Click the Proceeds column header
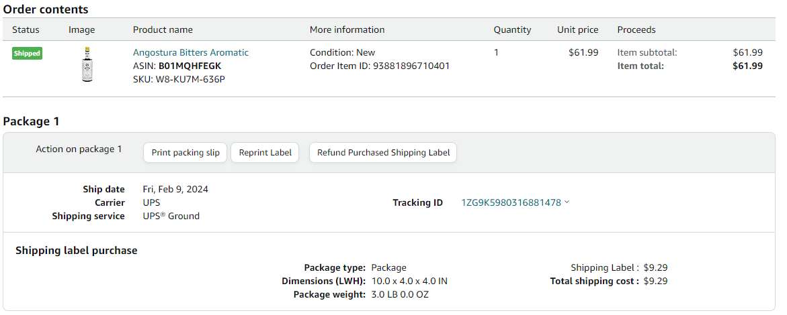The width and height of the screenshot is (787, 315). point(636,29)
